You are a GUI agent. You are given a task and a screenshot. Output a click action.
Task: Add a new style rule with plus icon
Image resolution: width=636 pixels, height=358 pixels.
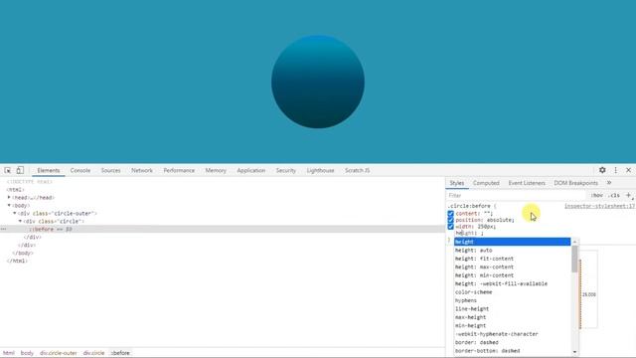(628, 195)
